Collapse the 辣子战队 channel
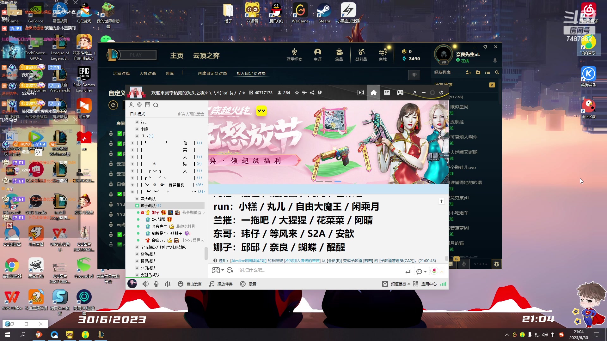607x341 pixels. 137,206
